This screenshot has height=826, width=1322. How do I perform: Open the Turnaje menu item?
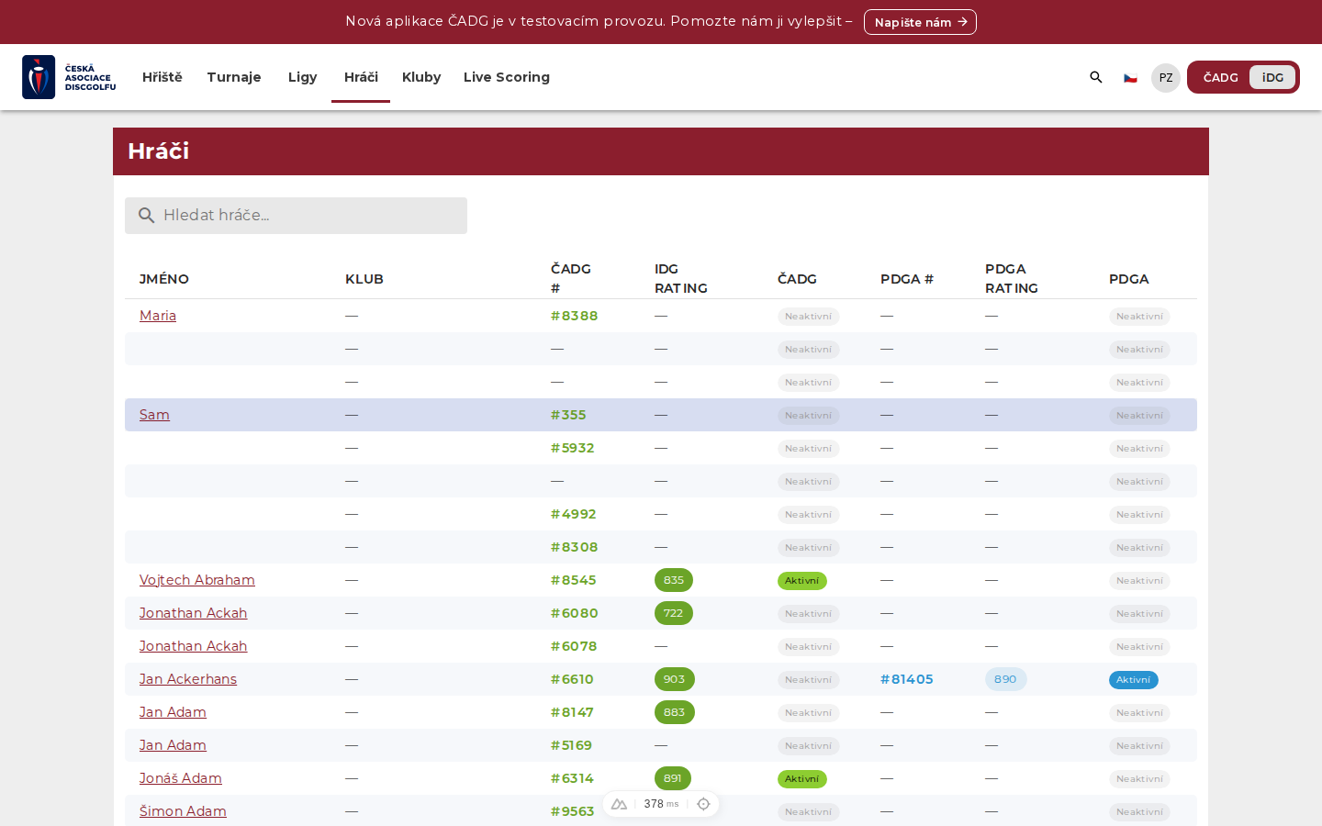pyautogui.click(x=234, y=77)
